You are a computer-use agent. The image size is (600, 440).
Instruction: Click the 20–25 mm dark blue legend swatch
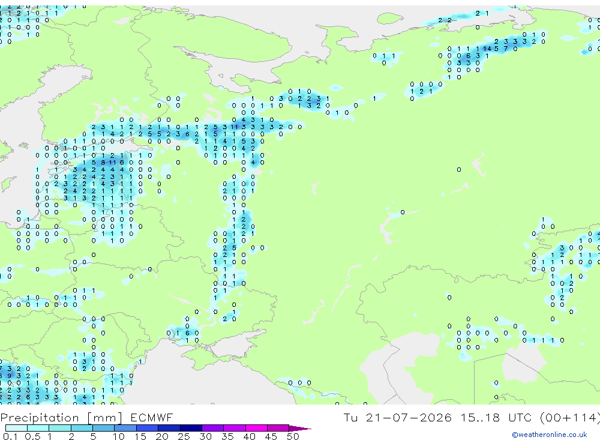tap(169, 428)
